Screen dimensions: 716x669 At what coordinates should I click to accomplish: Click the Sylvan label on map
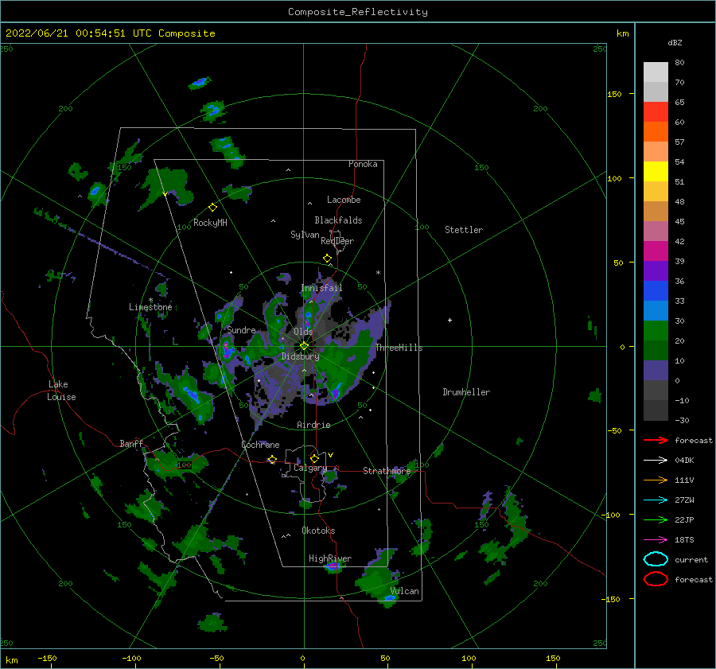click(x=305, y=235)
